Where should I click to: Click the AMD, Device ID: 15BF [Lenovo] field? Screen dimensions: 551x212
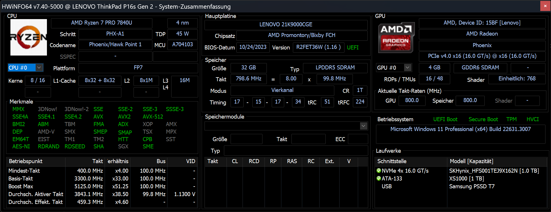482,23
